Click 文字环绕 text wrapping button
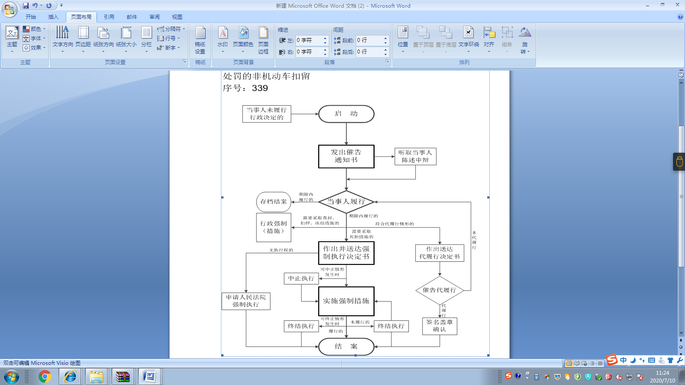The width and height of the screenshot is (685, 385). 469,39
